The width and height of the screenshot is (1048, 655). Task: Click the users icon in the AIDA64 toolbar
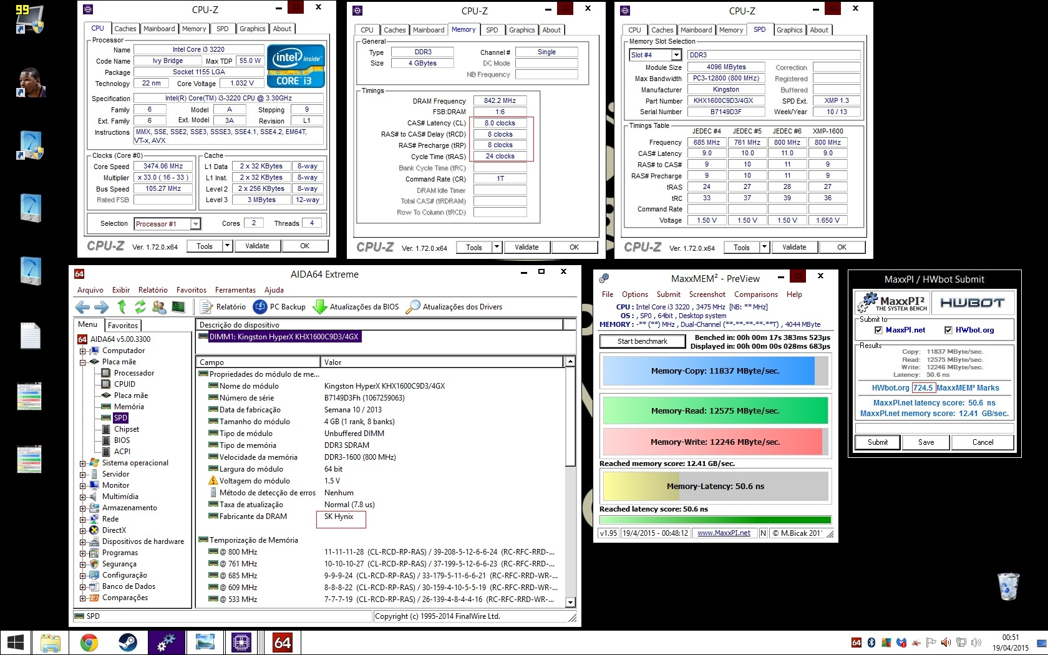[x=159, y=307]
